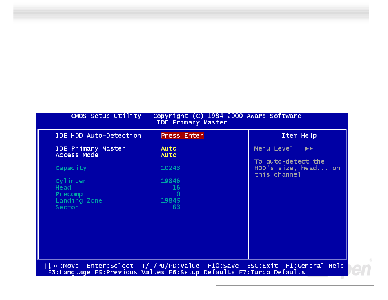Click the F1:General Help hint
Screen dimensions: 388x300
(314, 266)
